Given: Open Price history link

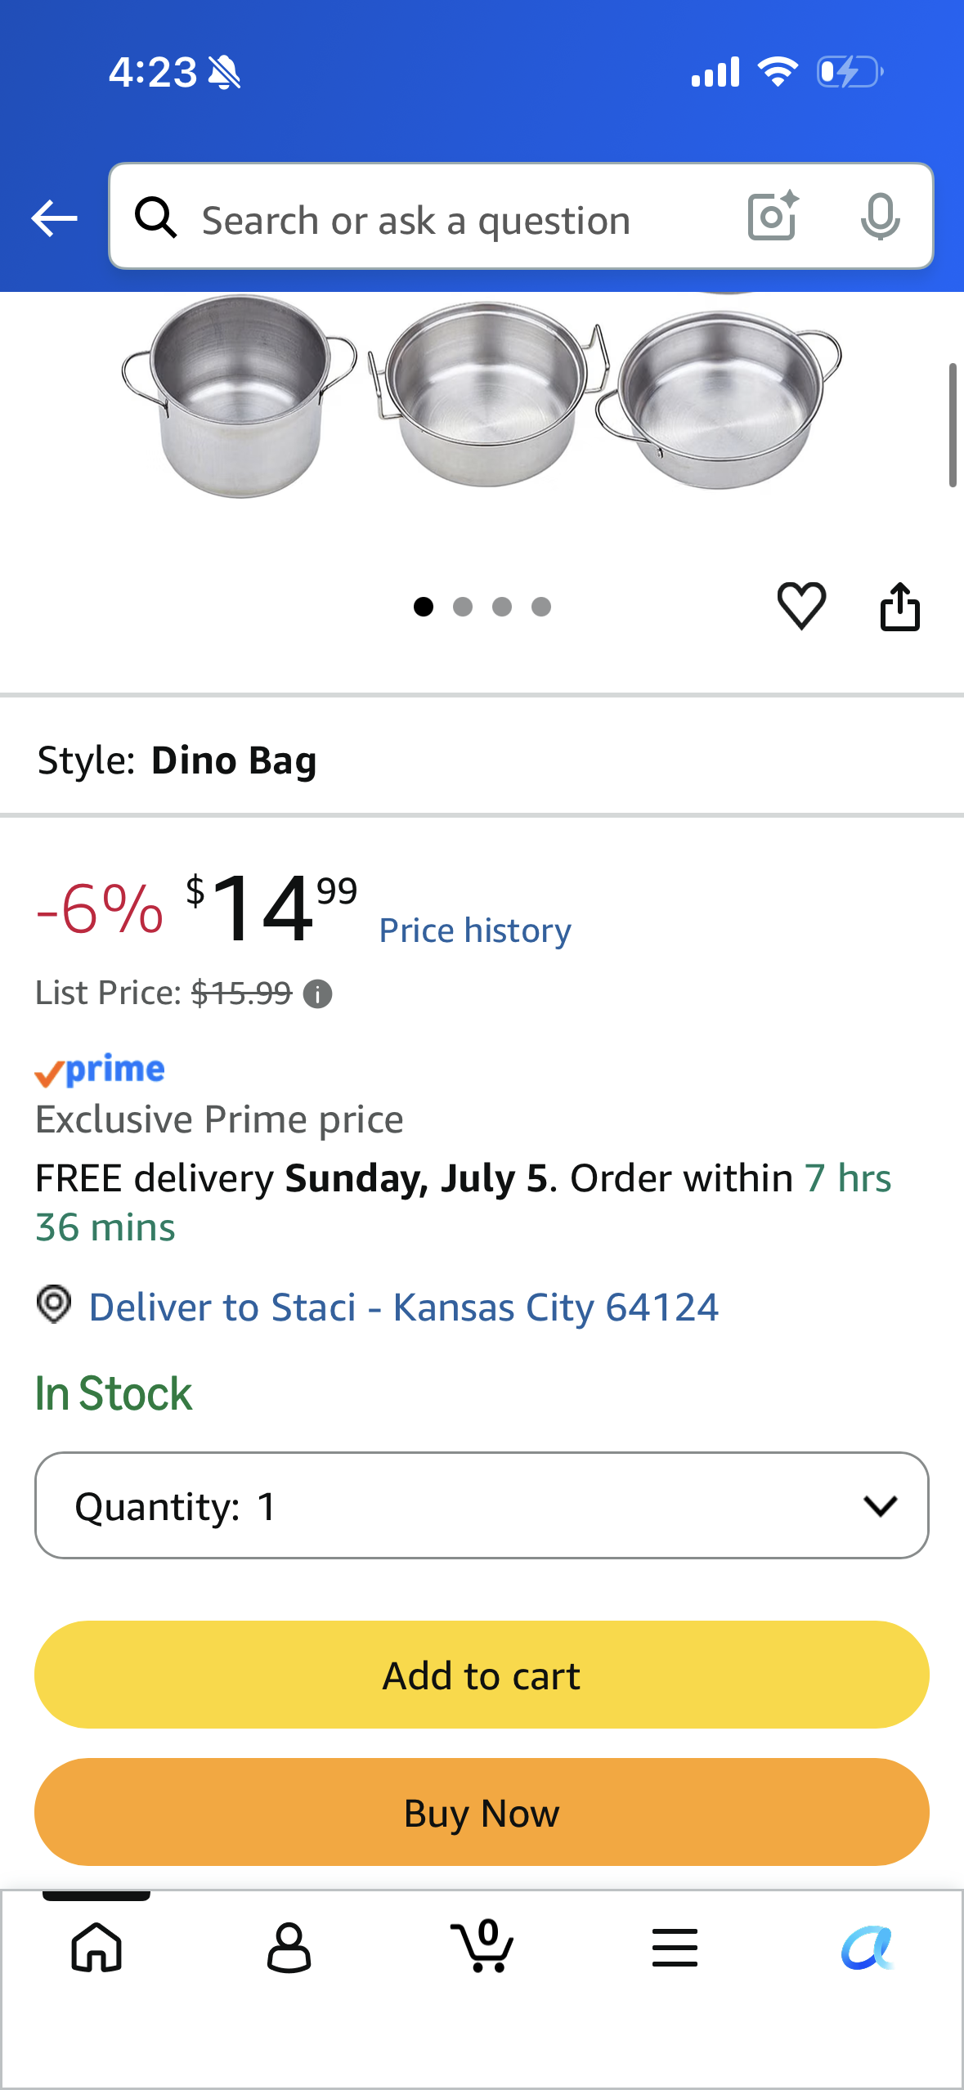Looking at the screenshot, I should pyautogui.click(x=475, y=931).
